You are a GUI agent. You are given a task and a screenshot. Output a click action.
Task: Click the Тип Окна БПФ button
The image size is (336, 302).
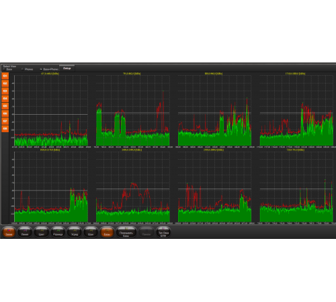[163, 232]
